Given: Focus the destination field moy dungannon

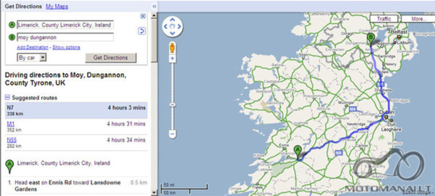Looking at the screenshot, I should tap(65, 37).
